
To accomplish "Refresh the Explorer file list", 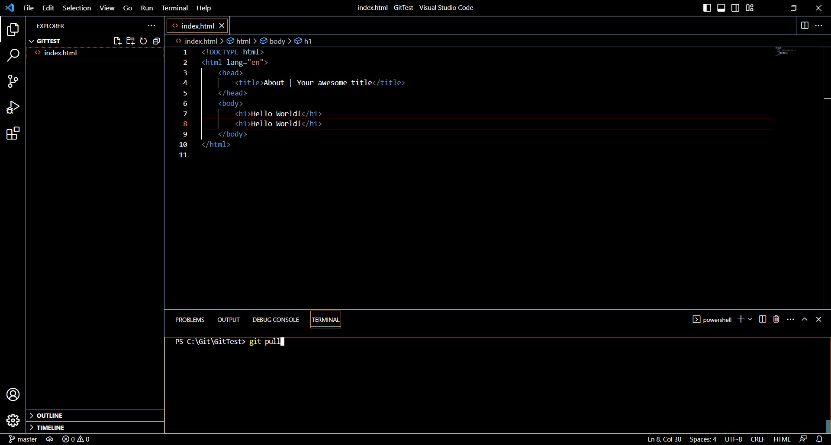I will click(x=143, y=41).
